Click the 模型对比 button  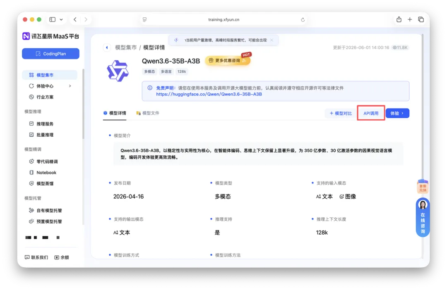[340, 113]
